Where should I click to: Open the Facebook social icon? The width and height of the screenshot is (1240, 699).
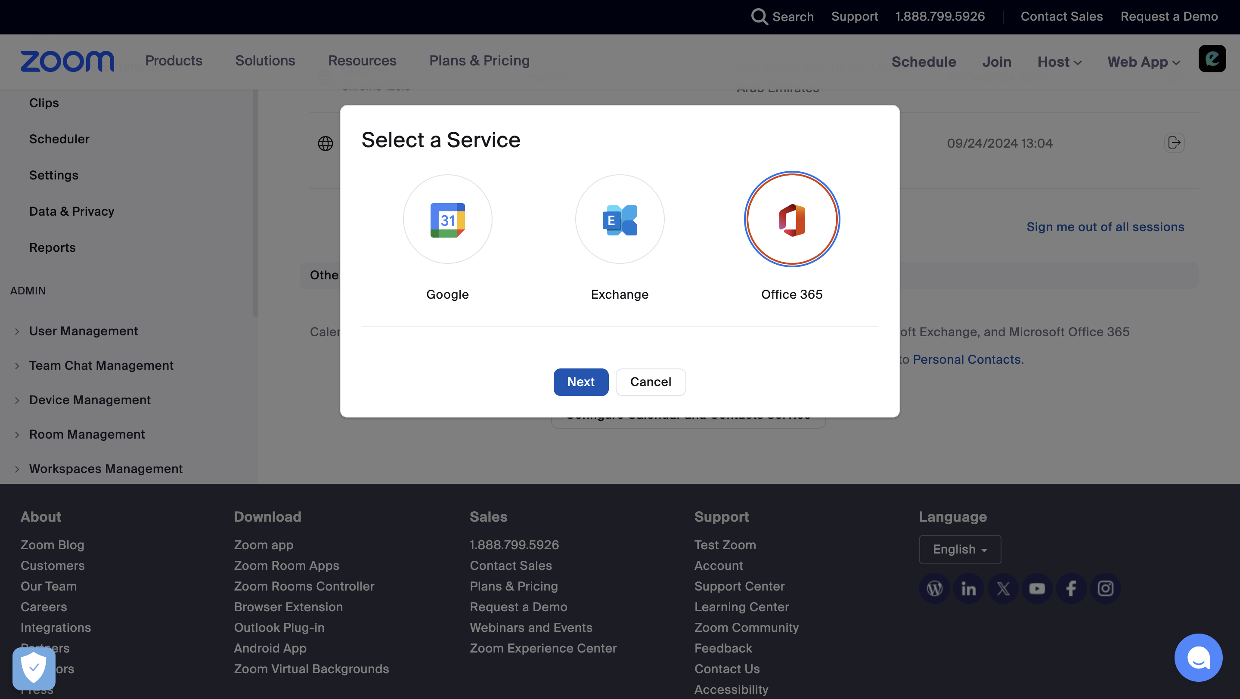click(1071, 588)
